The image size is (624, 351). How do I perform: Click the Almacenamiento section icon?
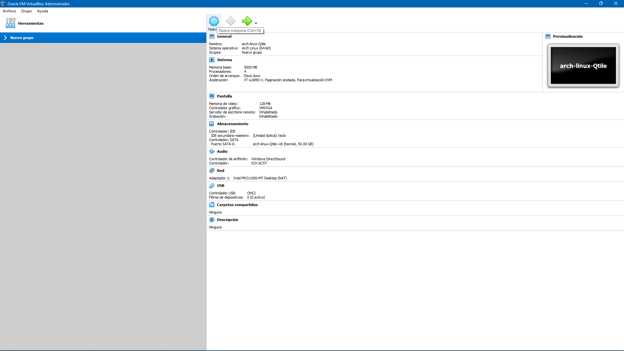click(x=212, y=124)
